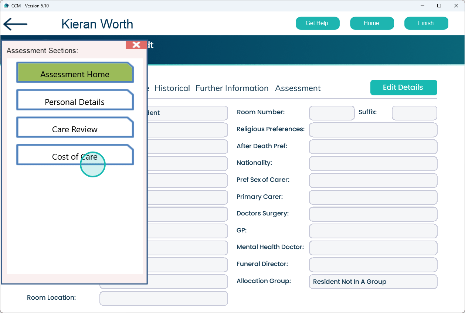Screen dimensions: 465x313
Task: Click the Room Location field
Action: click(164, 299)
